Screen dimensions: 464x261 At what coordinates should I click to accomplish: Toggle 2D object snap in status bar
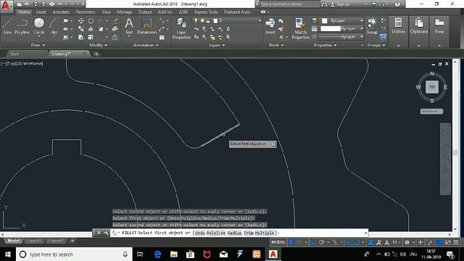pos(357,242)
